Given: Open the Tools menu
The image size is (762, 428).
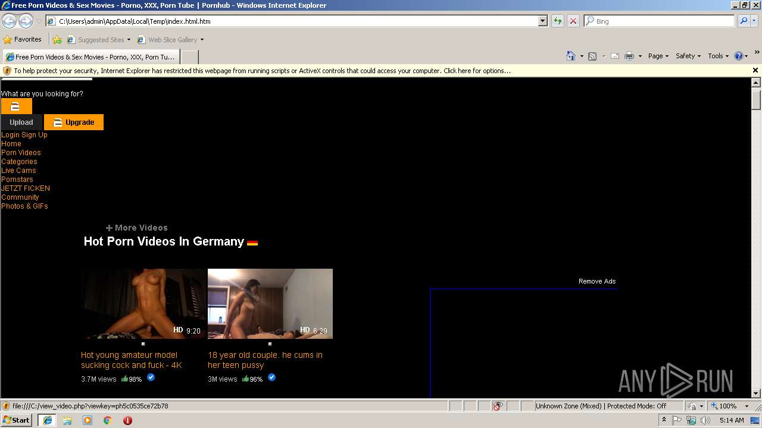Looking at the screenshot, I should pyautogui.click(x=718, y=56).
